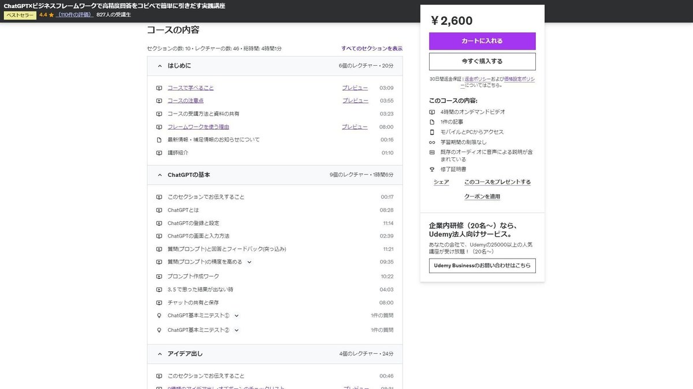Click the on-demand video icon in sidebar

(x=432, y=112)
